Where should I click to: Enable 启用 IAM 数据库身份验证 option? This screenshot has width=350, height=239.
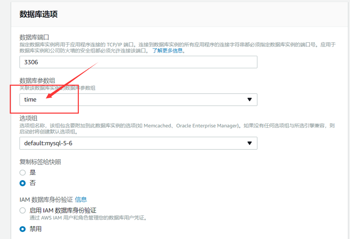(22, 210)
